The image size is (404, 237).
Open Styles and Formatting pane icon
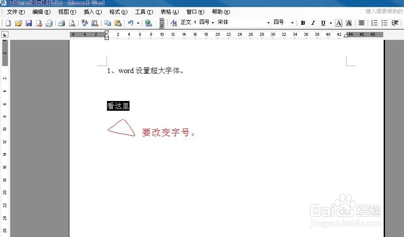[174, 23]
